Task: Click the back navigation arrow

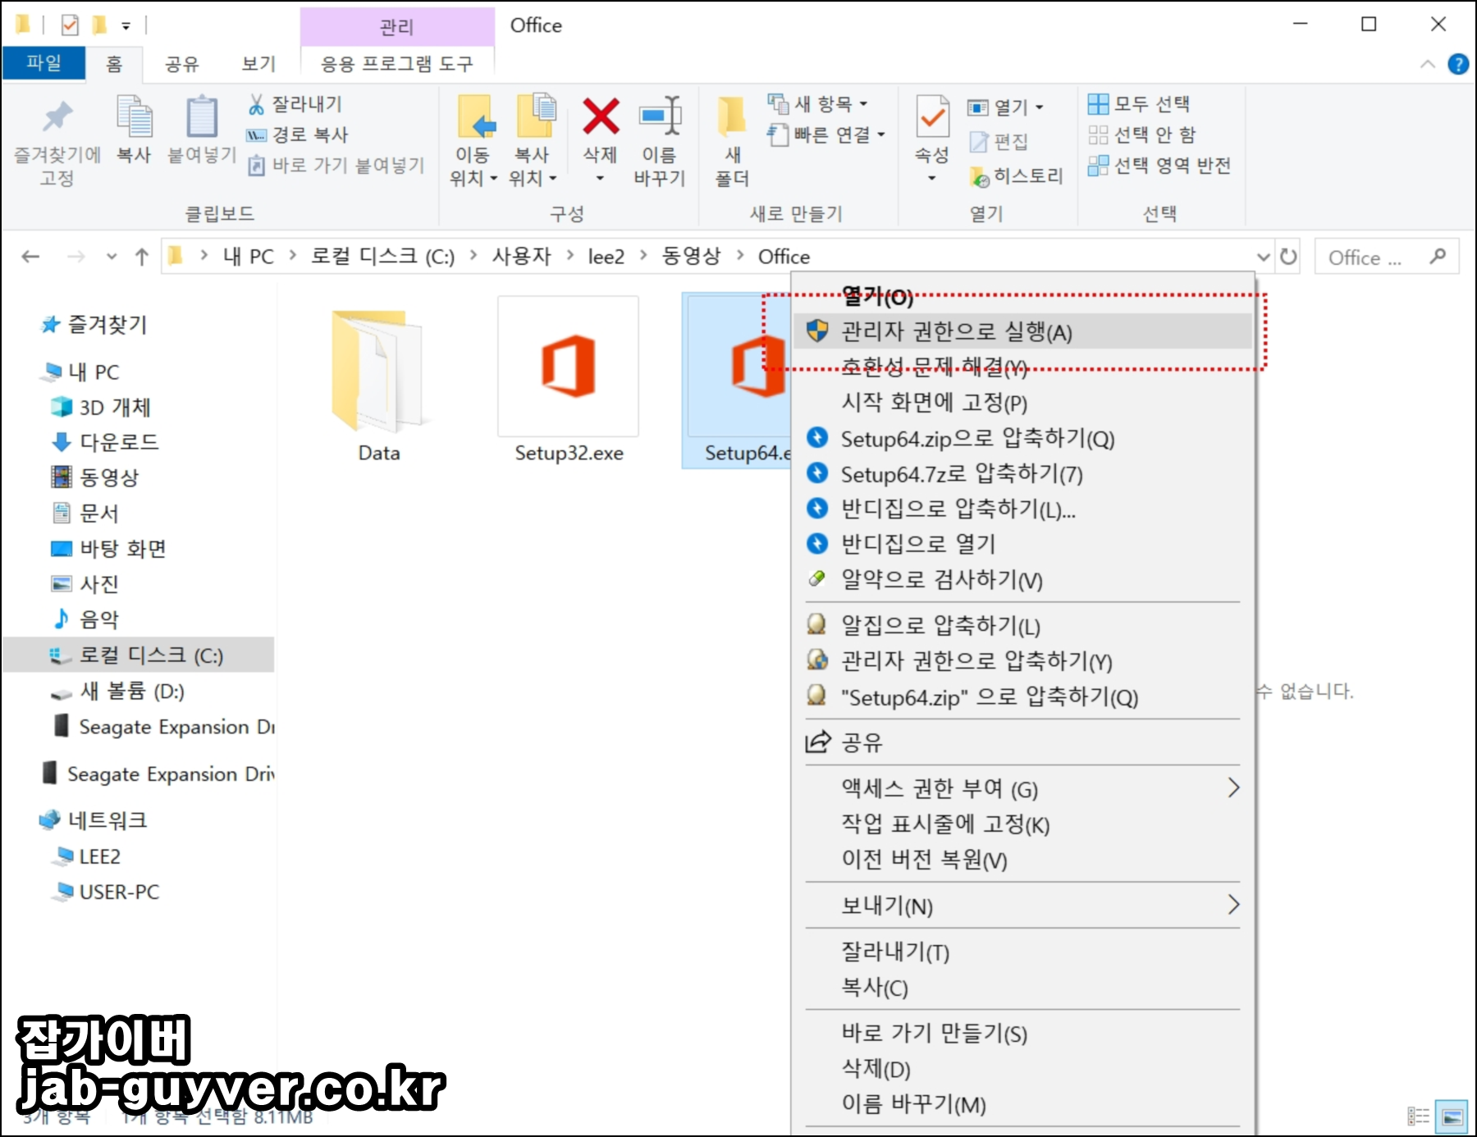Action: [x=31, y=257]
